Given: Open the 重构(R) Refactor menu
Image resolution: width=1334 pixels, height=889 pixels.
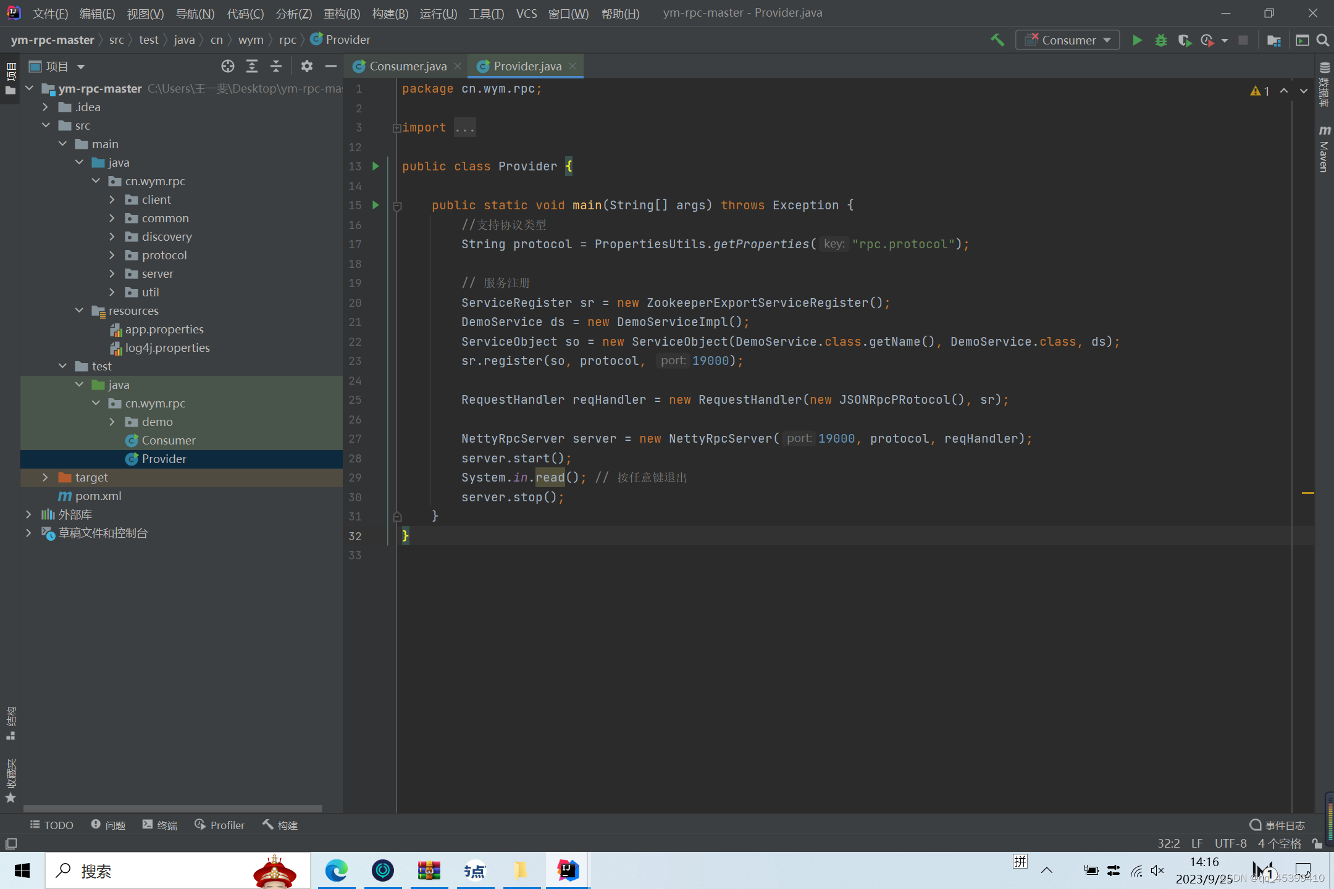Looking at the screenshot, I should click(x=341, y=14).
